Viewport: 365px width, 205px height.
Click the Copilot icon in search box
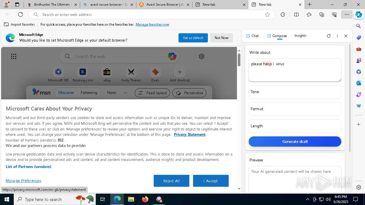coord(172,56)
